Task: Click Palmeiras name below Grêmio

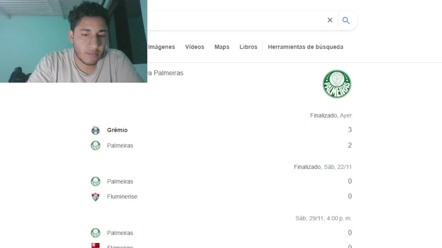Action: [x=120, y=146]
